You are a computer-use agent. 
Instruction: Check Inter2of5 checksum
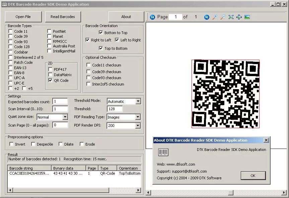pyautogui.click(x=89, y=84)
